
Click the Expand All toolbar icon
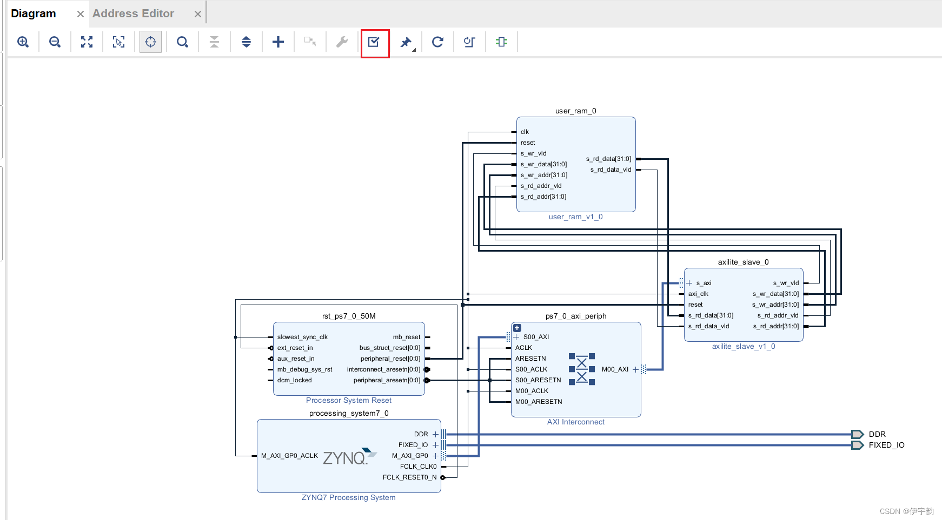click(246, 42)
